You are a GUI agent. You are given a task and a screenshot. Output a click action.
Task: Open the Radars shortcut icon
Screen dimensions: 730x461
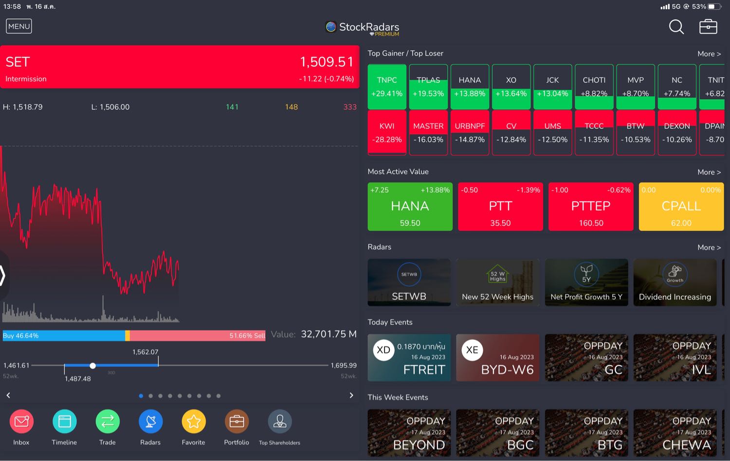[150, 422]
